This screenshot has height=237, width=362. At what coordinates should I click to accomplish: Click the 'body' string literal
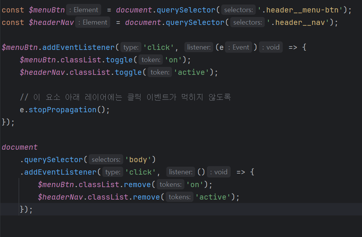pyautogui.click(x=138, y=160)
